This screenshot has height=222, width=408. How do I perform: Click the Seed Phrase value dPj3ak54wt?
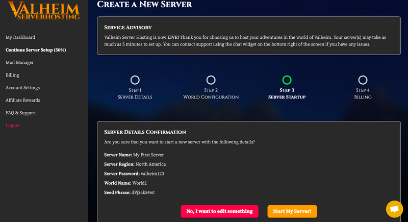[143, 192]
